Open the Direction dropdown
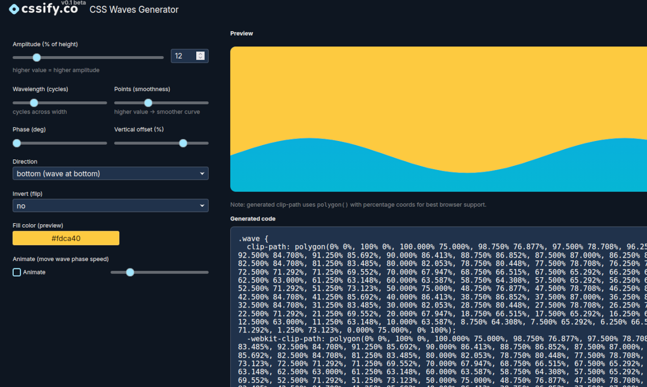This screenshot has height=387, width=647. tap(111, 174)
